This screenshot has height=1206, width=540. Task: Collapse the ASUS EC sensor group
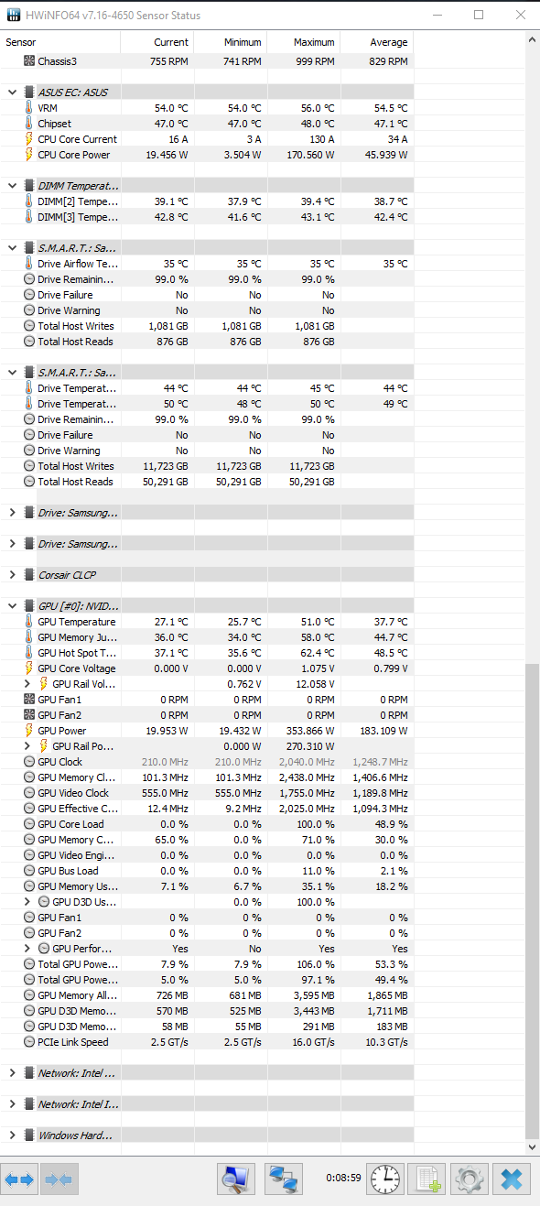pos(12,92)
